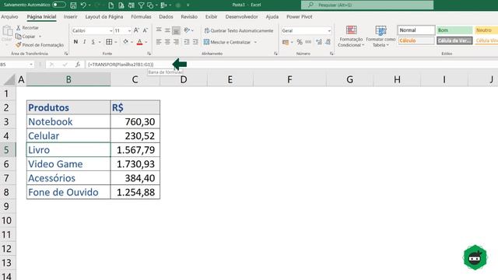Viewport: 498px width, 280px height.
Task: Undo last action in quick access toolbar
Action: (83, 5)
